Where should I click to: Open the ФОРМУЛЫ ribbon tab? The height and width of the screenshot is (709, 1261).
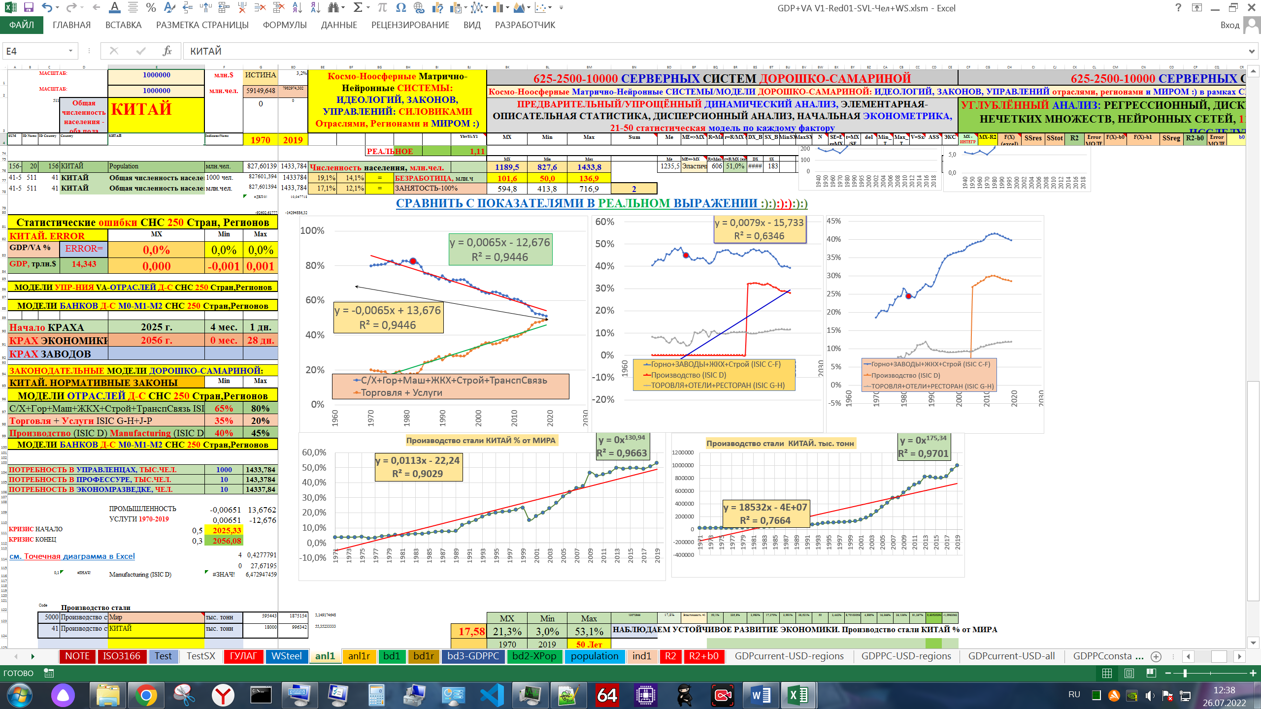coord(284,25)
